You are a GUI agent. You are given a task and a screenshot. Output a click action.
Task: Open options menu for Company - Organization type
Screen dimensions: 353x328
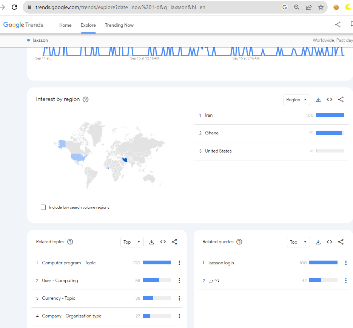pos(179,316)
